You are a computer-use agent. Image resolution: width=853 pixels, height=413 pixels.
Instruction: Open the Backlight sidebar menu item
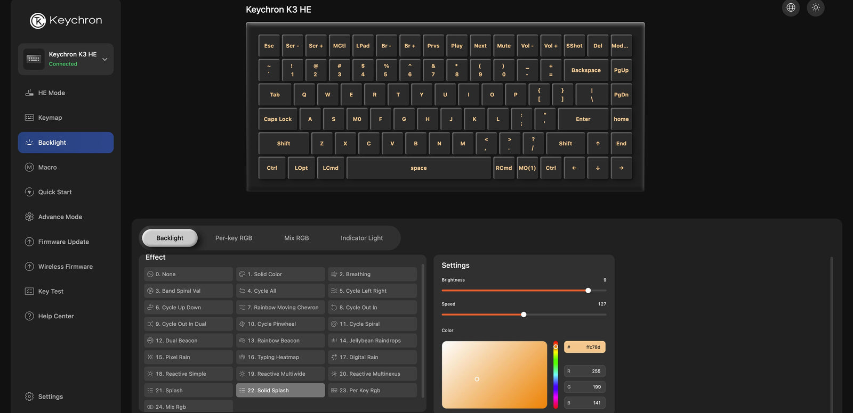66,143
